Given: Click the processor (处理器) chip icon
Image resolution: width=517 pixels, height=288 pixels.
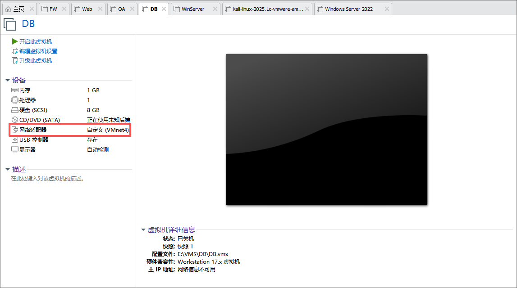Looking at the screenshot, I should (x=15, y=100).
